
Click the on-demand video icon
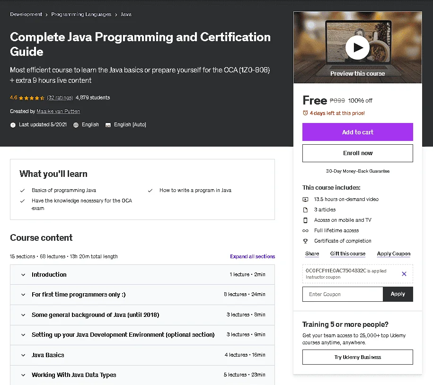click(x=305, y=199)
